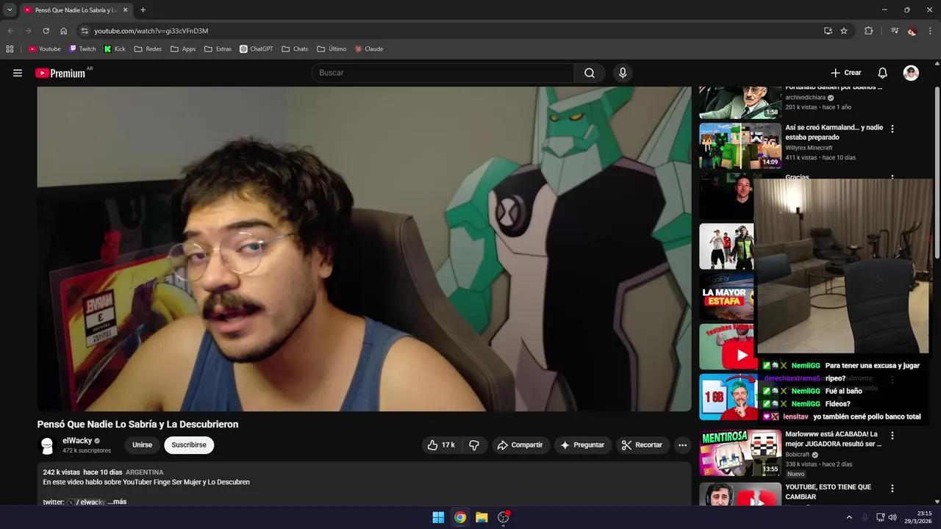
Task: Click the main video player
Action: (364, 249)
